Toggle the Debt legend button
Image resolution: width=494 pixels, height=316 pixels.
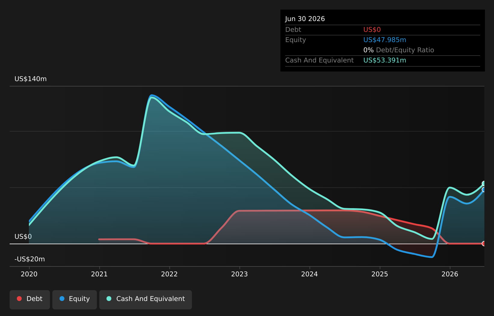pos(30,299)
